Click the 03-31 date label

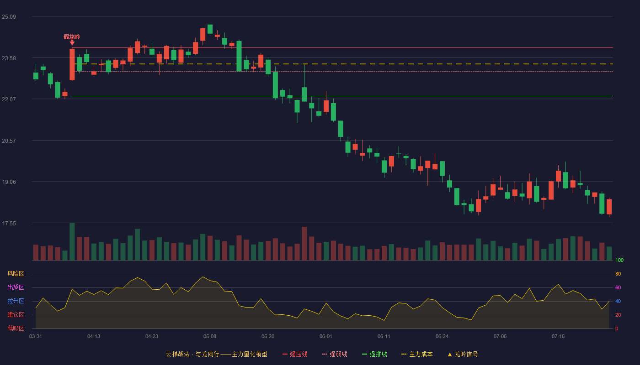tap(36, 336)
